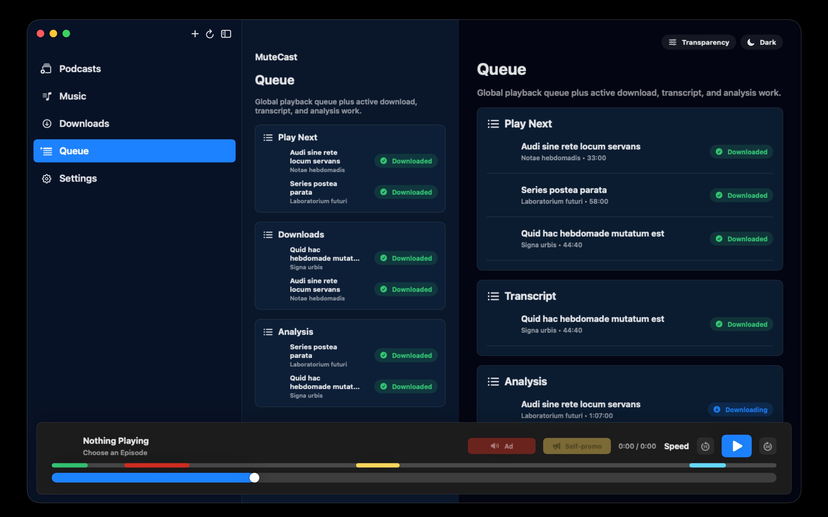Click the refresh icon in sidebar toolbar

210,34
